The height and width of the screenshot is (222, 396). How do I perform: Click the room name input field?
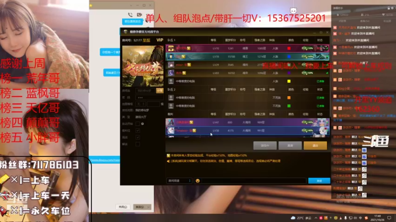click(146, 91)
